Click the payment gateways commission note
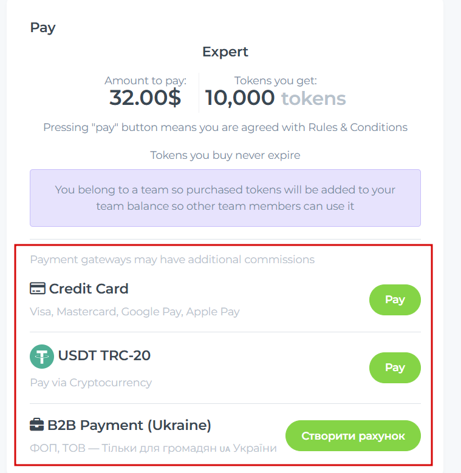Screen dimensions: 461x473 [172, 260]
